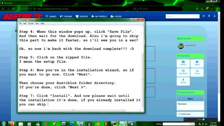
Task: Bookmark this page with the star icon
Action: (134, 9)
